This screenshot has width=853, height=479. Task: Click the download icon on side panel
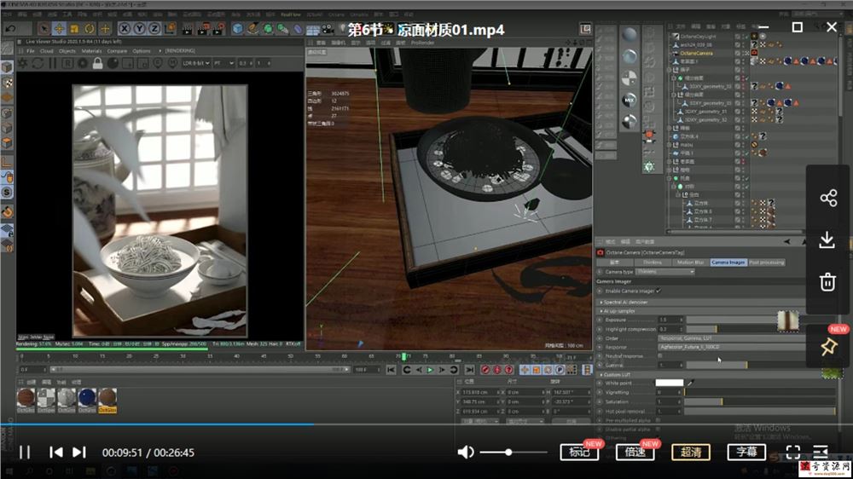(x=827, y=239)
